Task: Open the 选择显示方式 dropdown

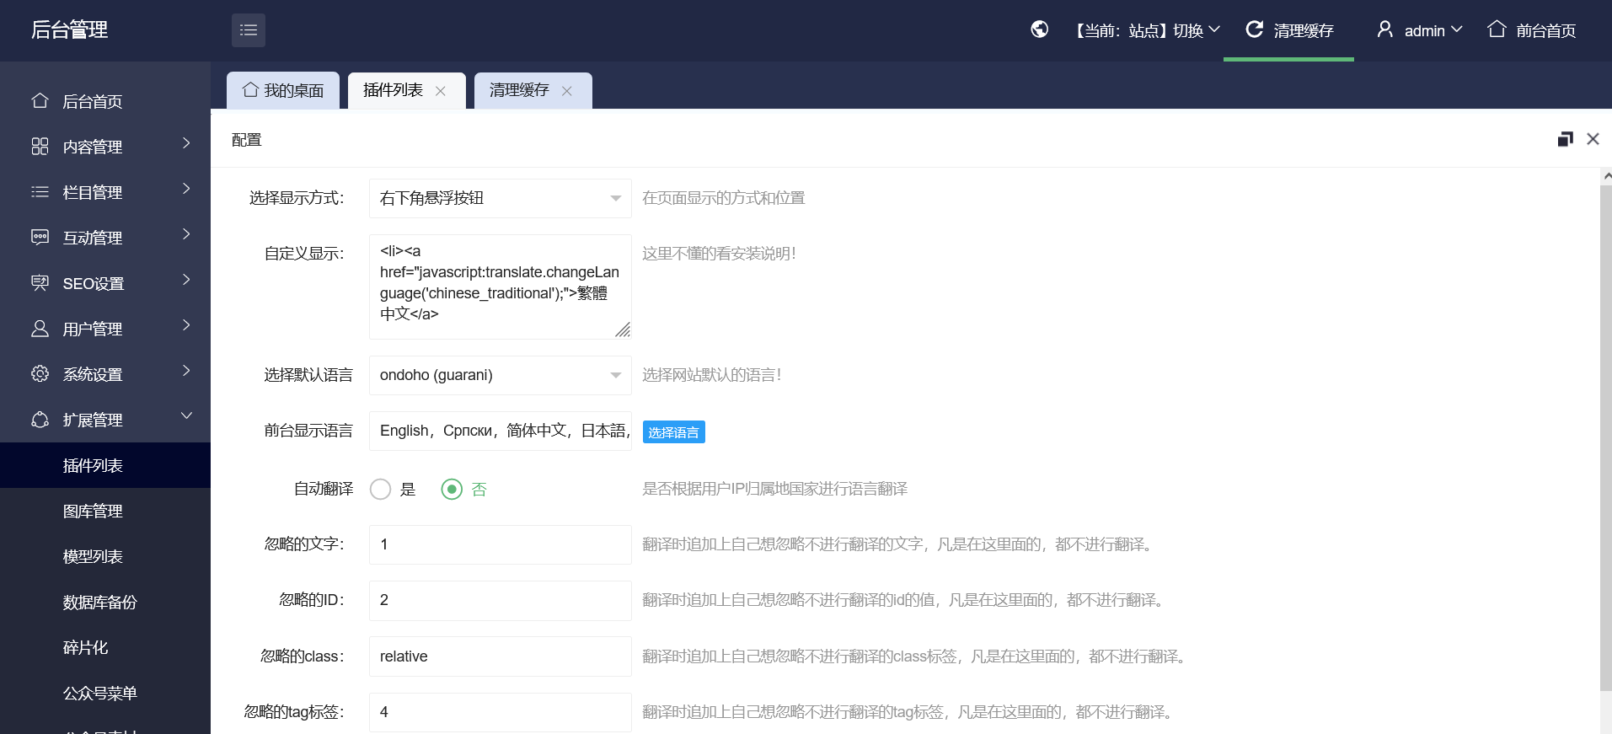Action: coord(501,198)
